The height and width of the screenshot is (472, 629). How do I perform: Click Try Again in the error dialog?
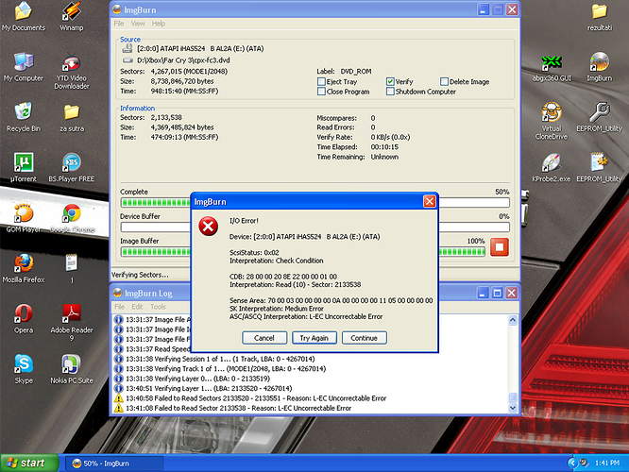click(314, 338)
